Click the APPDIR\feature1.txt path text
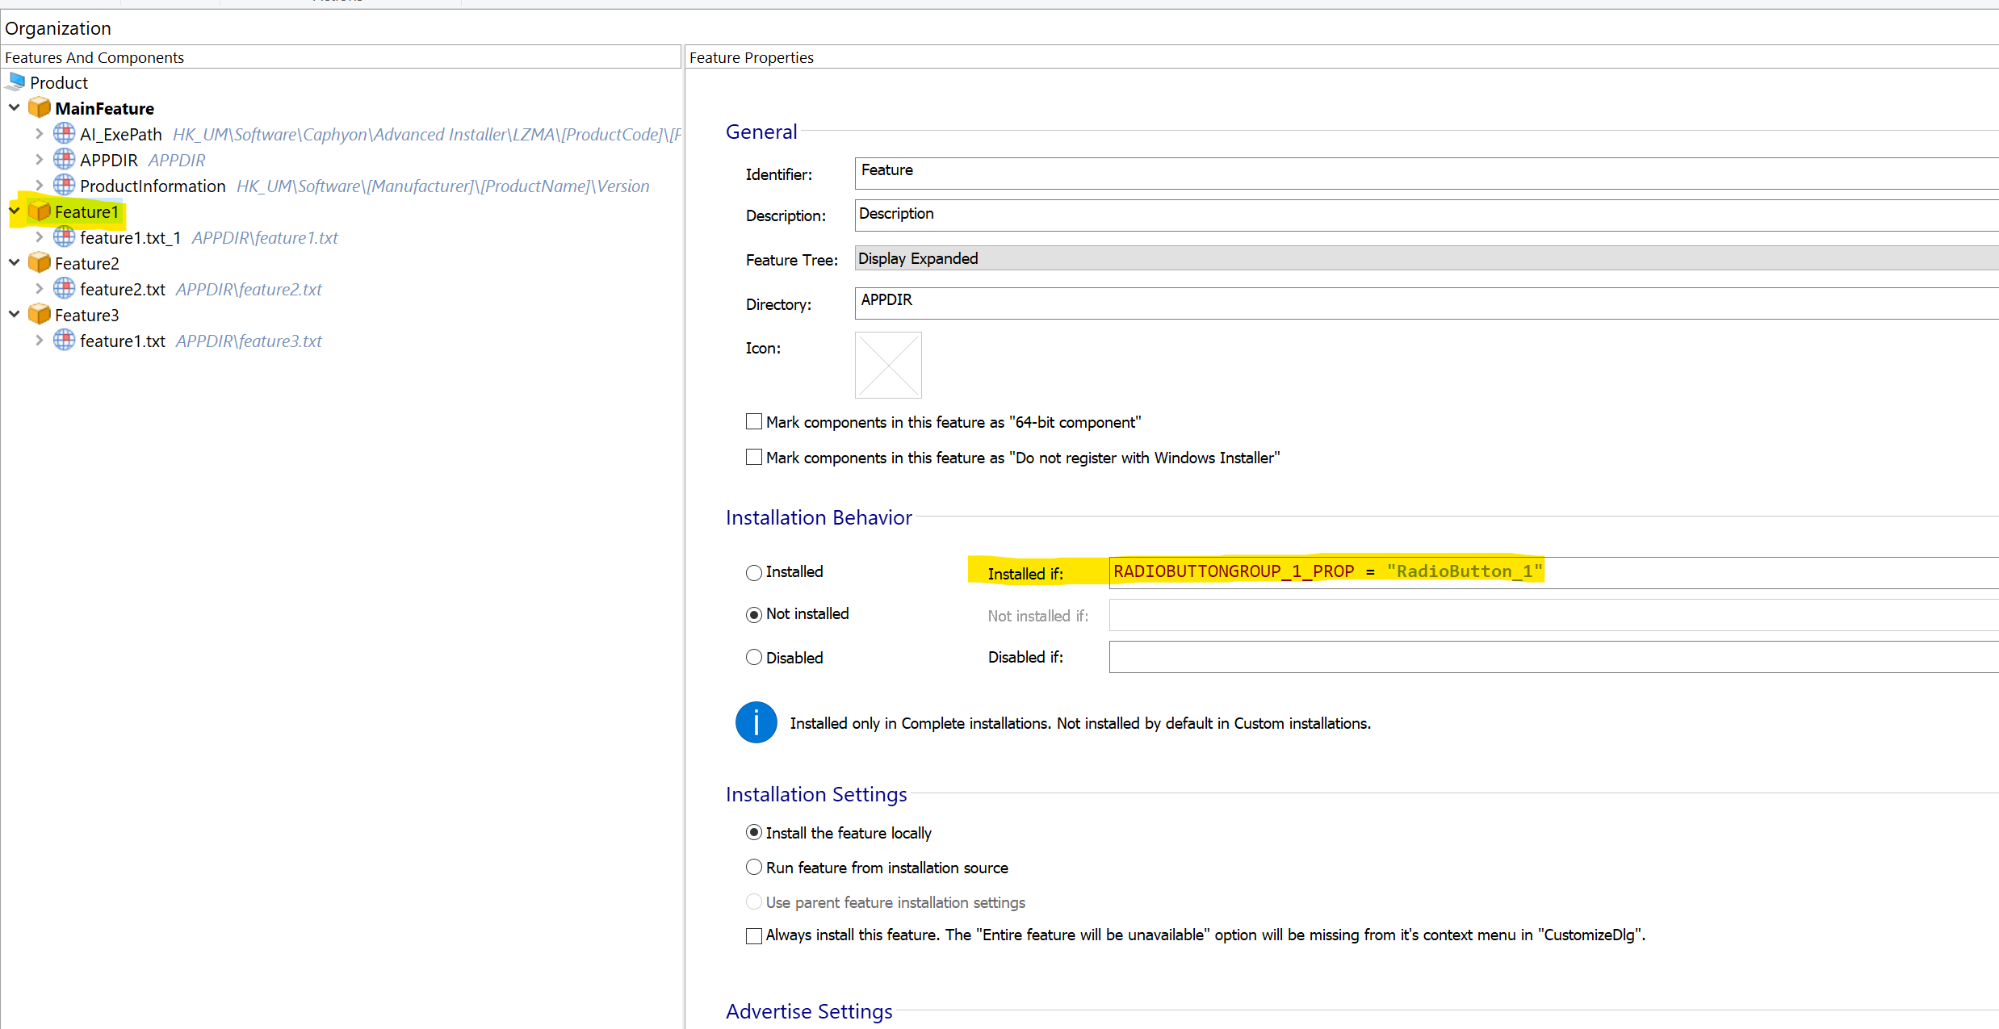The image size is (1999, 1029). 265,237
